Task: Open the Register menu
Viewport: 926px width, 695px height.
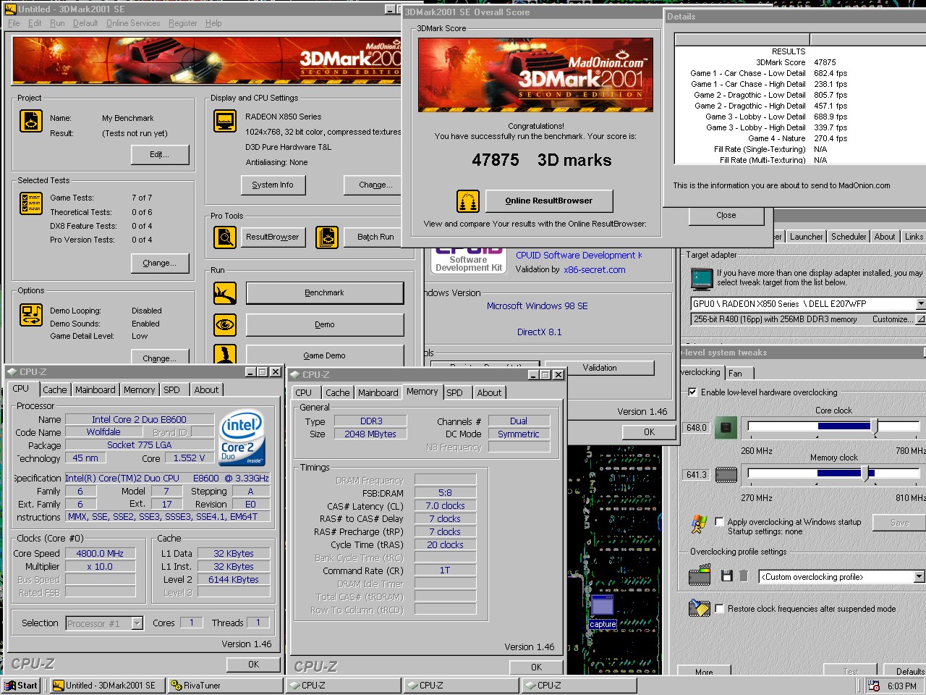Action: click(x=182, y=23)
